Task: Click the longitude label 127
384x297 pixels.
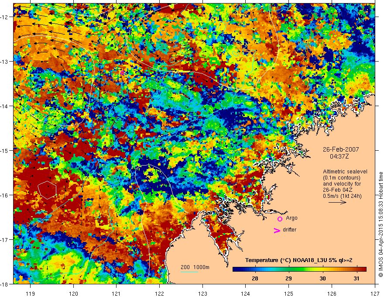Action: pyautogui.click(x=375, y=294)
